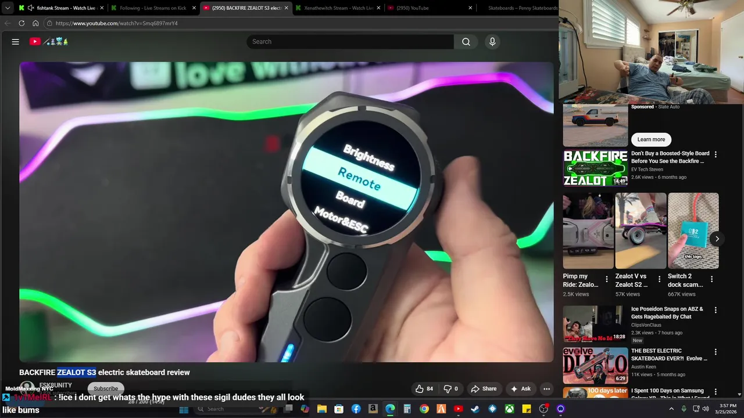The width and height of the screenshot is (744, 418).
Task: Open options for THE BEST ELECTRIC SKATEBOARD EVER video
Action: pyautogui.click(x=716, y=352)
